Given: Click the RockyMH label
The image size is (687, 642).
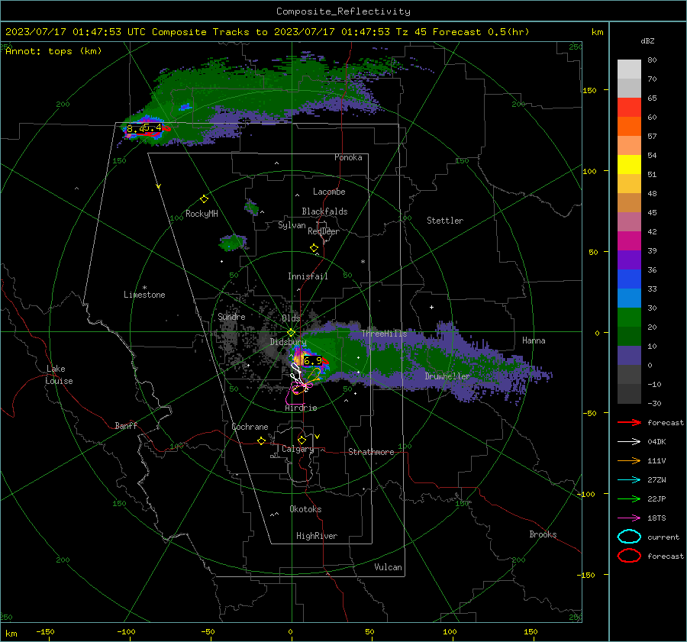Looking at the screenshot, I should [x=202, y=214].
